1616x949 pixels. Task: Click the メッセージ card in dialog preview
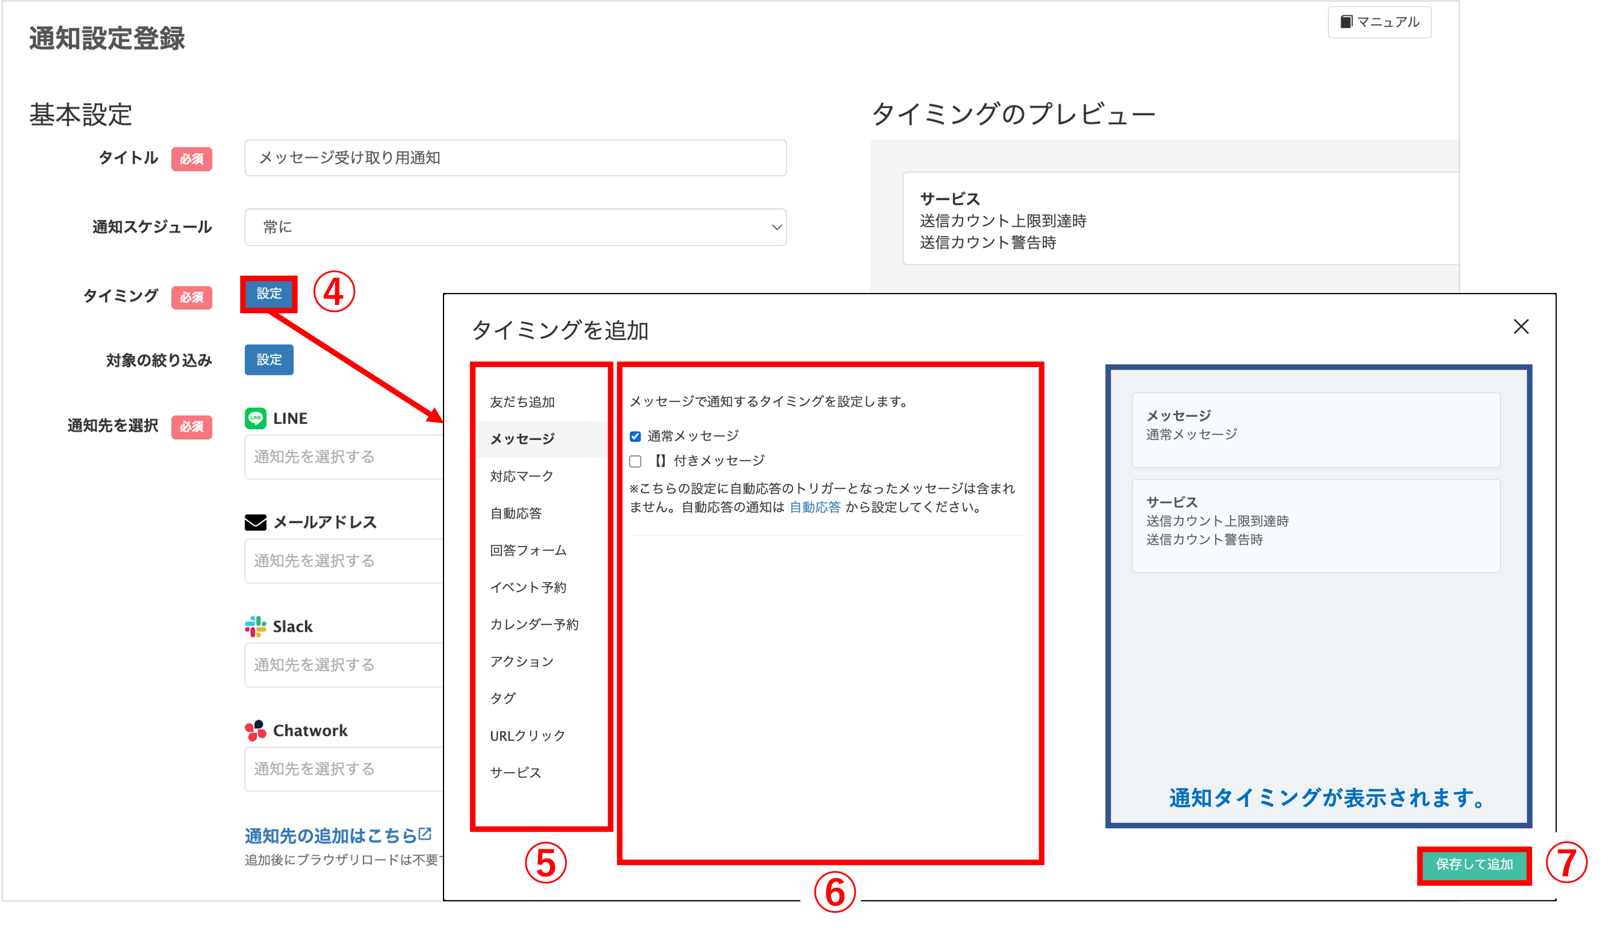point(1316,430)
